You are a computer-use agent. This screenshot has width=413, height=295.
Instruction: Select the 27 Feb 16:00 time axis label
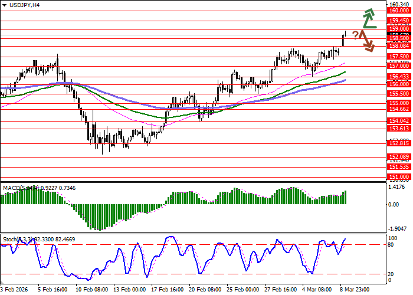pos(281,290)
